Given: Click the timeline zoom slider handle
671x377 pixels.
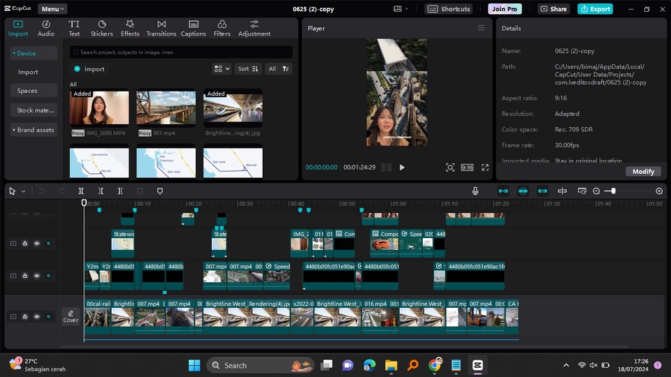Looking at the screenshot, I should coord(613,191).
